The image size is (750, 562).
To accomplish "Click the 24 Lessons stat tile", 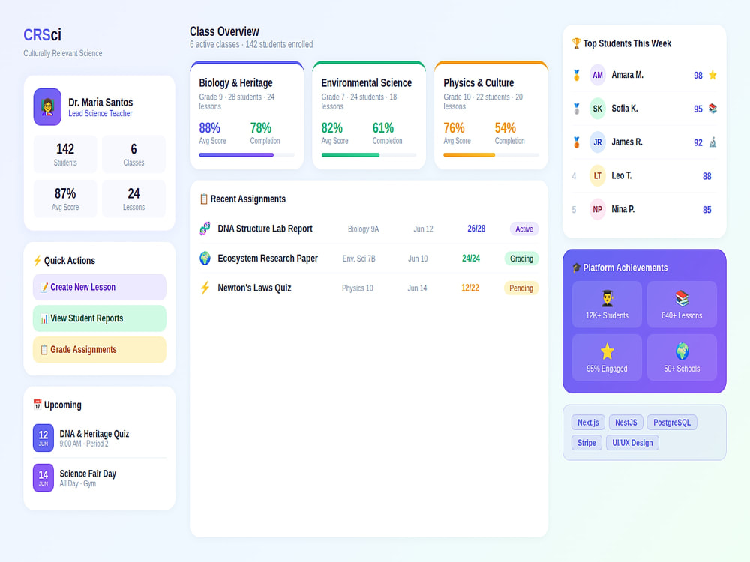I will pos(134,199).
